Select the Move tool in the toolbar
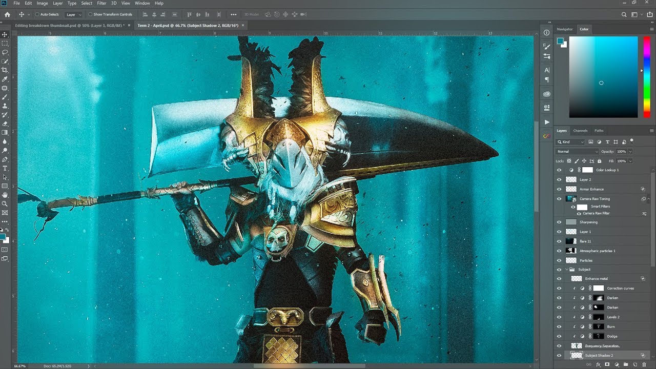This screenshot has height=369, width=656. click(x=5, y=34)
